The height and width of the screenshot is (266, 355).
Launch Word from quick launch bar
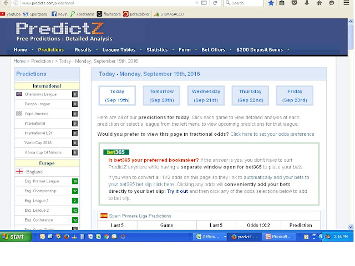point(90,237)
